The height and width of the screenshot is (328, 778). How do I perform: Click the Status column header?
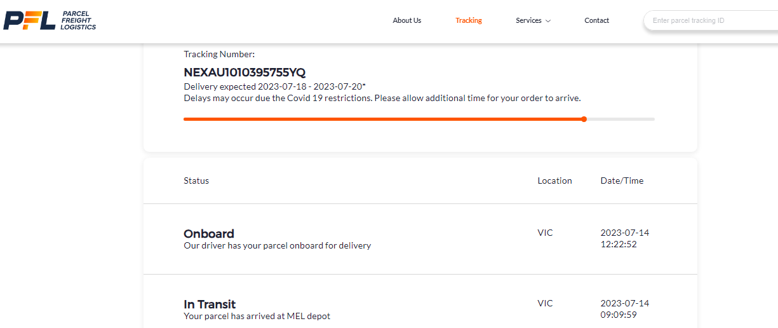pos(196,181)
